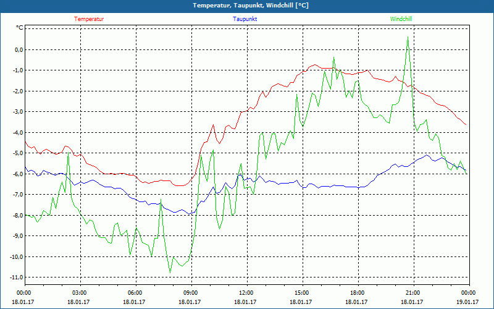Viewport: 494px width, 309px height.
Task: Click the blue Taupunkt legend label
Action: coord(245,19)
